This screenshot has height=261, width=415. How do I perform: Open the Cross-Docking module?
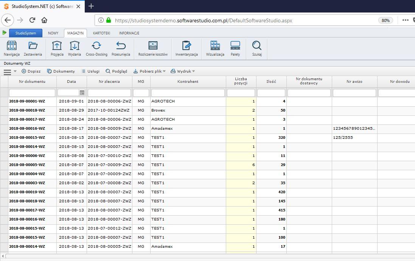tap(96, 48)
